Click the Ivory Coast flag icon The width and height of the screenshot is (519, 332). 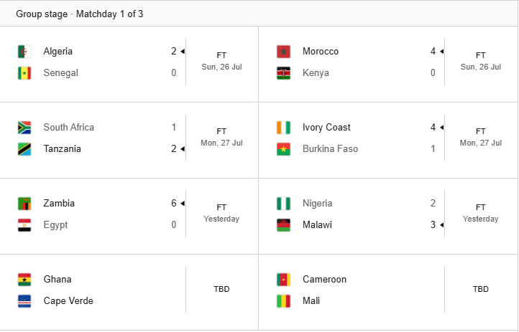(x=284, y=128)
